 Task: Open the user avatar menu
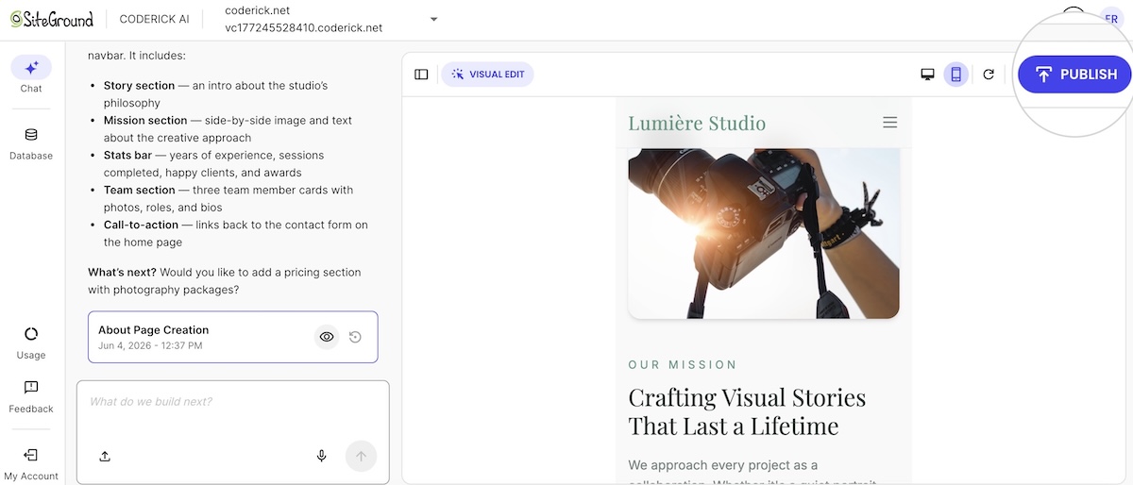[x=1111, y=19]
